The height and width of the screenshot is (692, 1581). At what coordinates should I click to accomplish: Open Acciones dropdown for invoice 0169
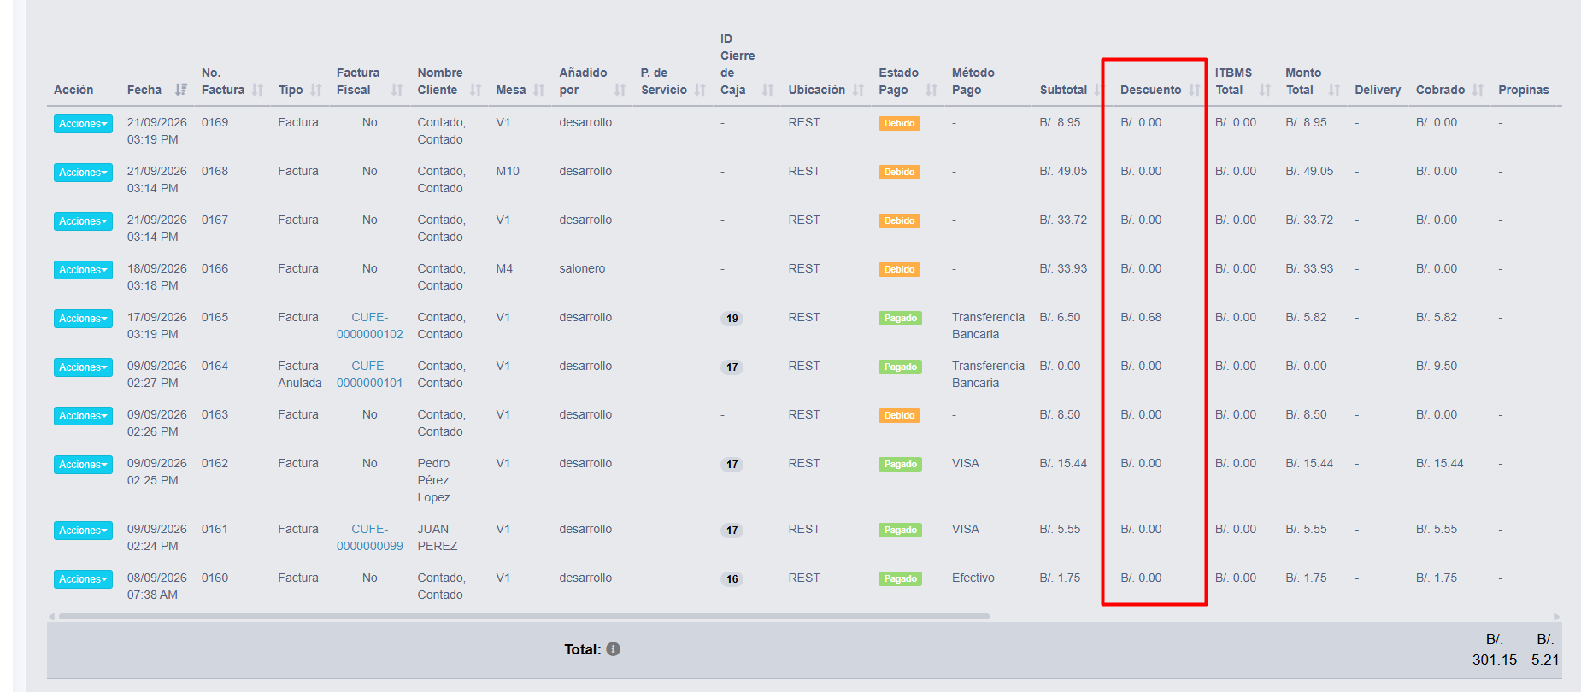click(83, 124)
